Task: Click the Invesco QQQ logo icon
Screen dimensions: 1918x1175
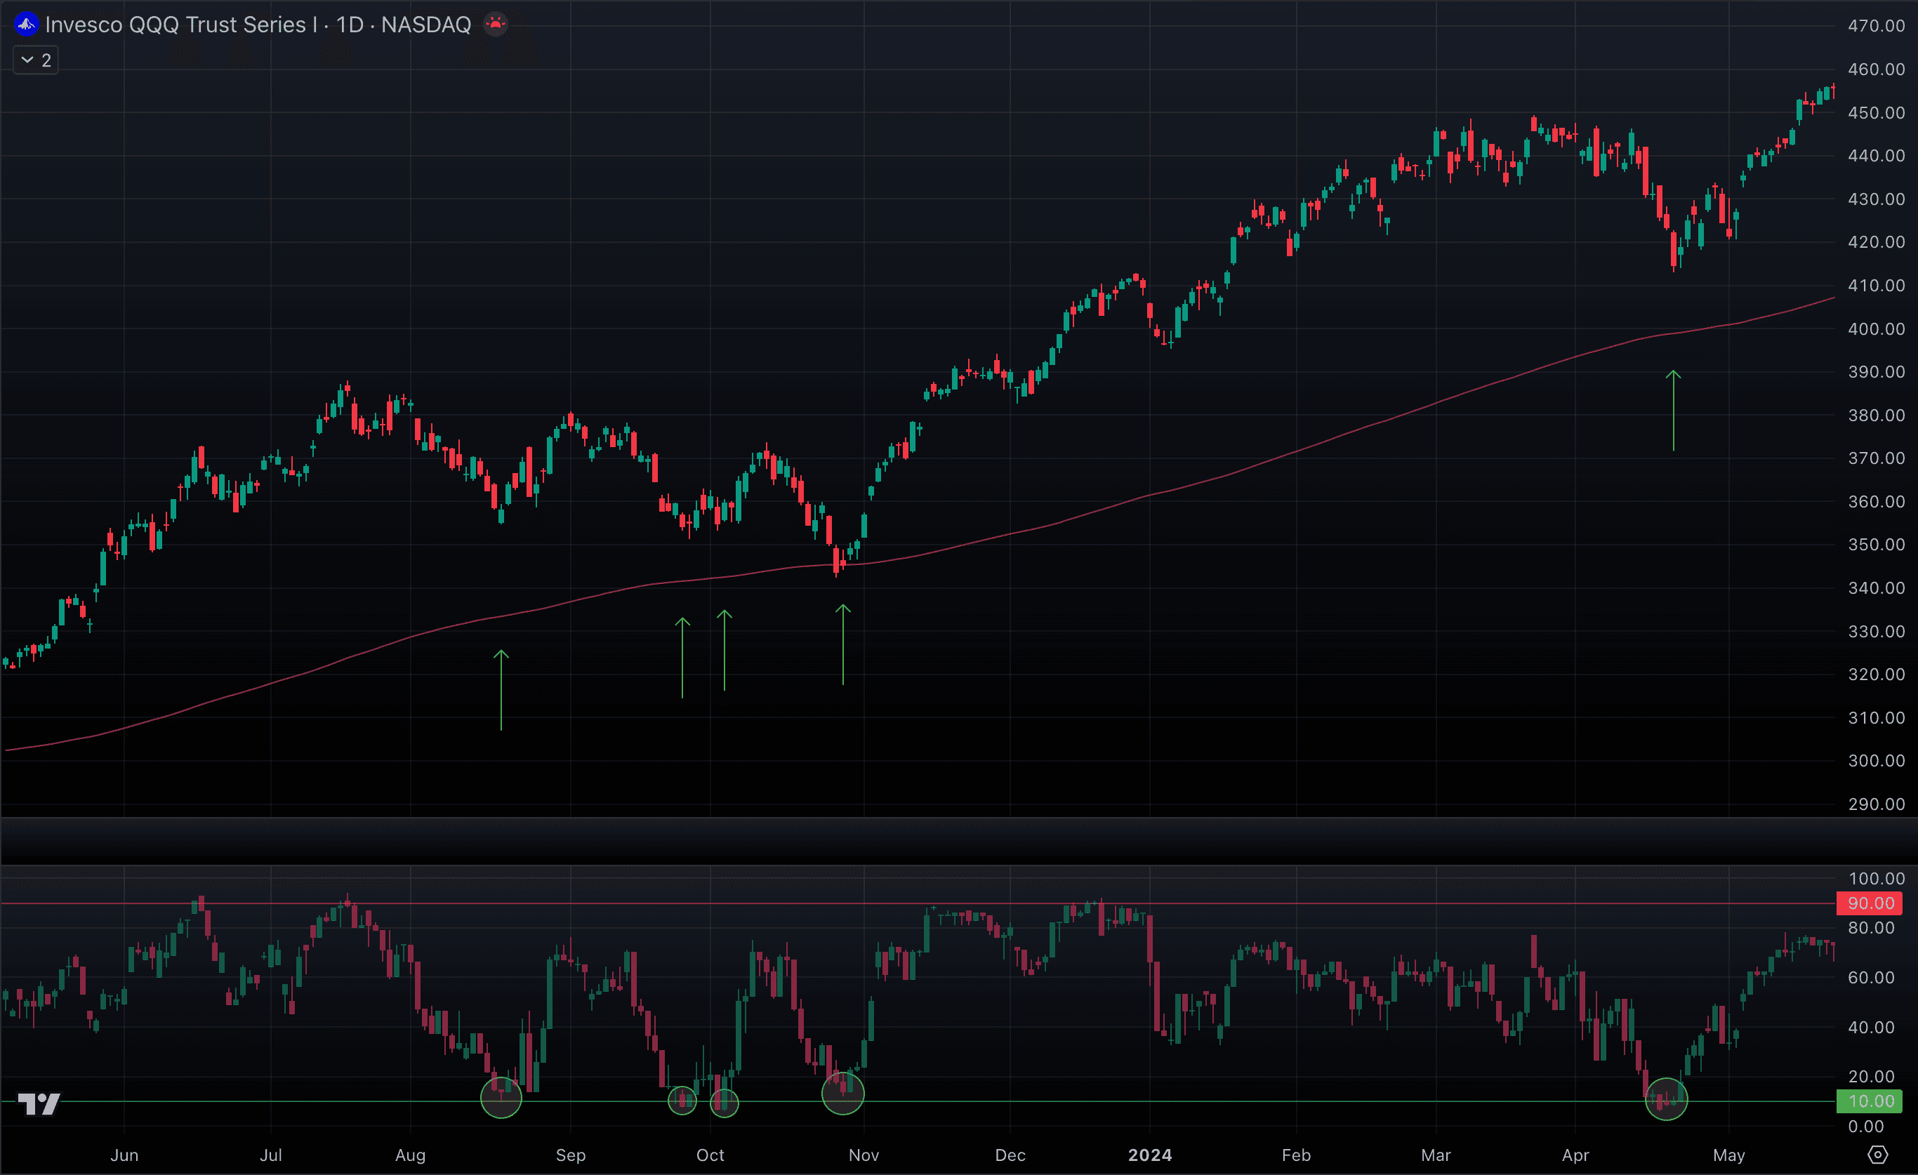Action: pos(26,24)
